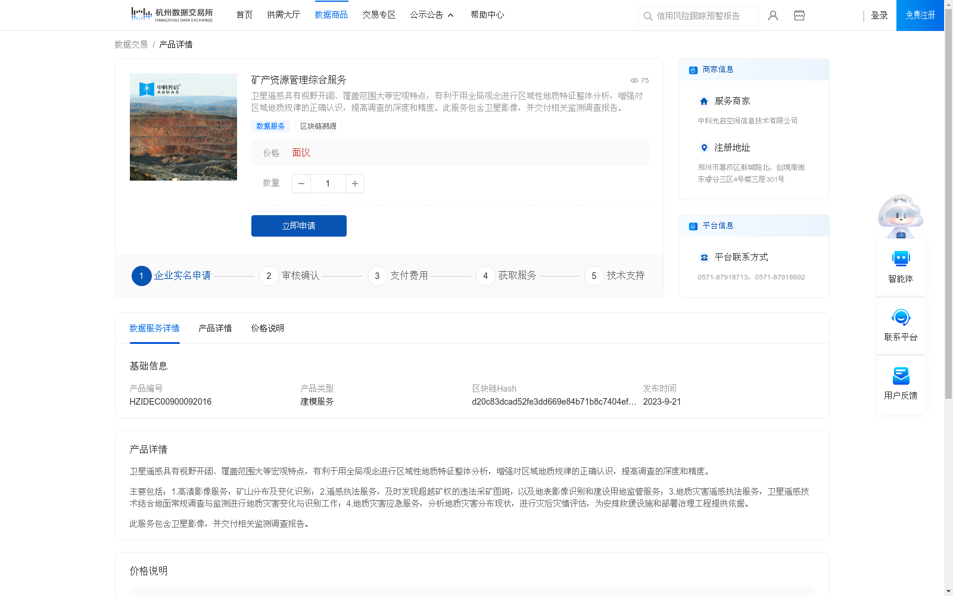Decrease quantity with minus button
Viewport: 953px width, 596px height.
coord(301,184)
